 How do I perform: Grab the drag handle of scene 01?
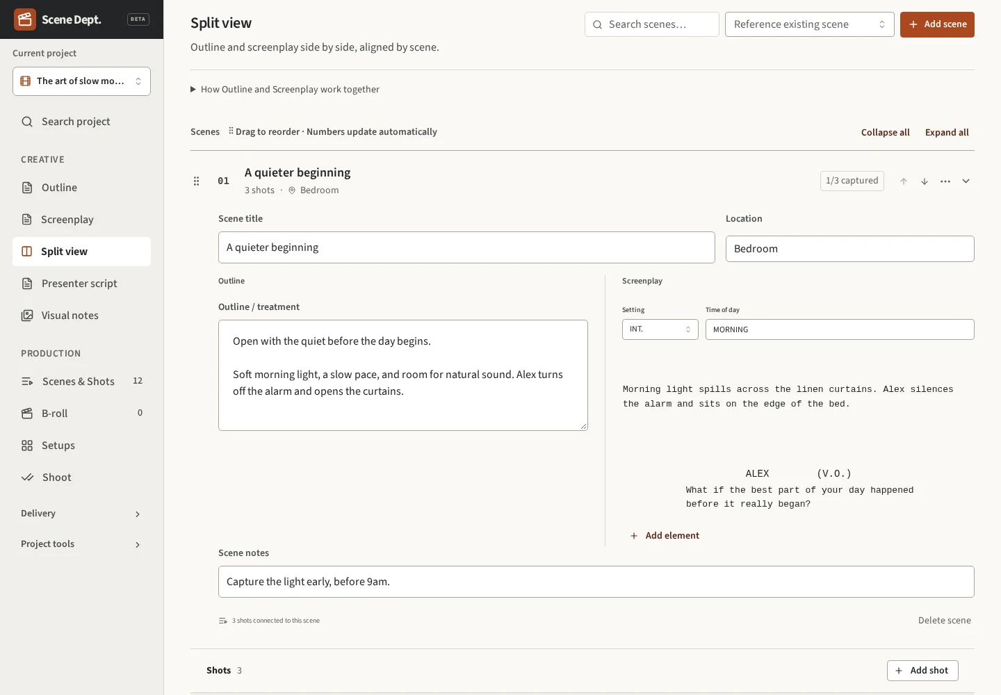[x=196, y=181]
